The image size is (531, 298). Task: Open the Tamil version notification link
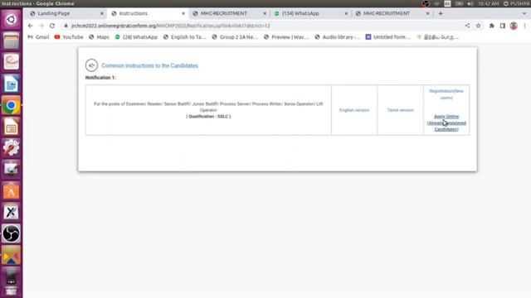[x=400, y=110]
